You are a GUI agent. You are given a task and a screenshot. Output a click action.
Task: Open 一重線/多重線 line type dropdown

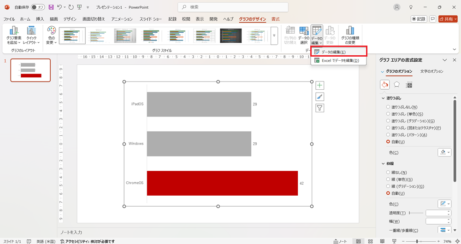click(x=444, y=230)
